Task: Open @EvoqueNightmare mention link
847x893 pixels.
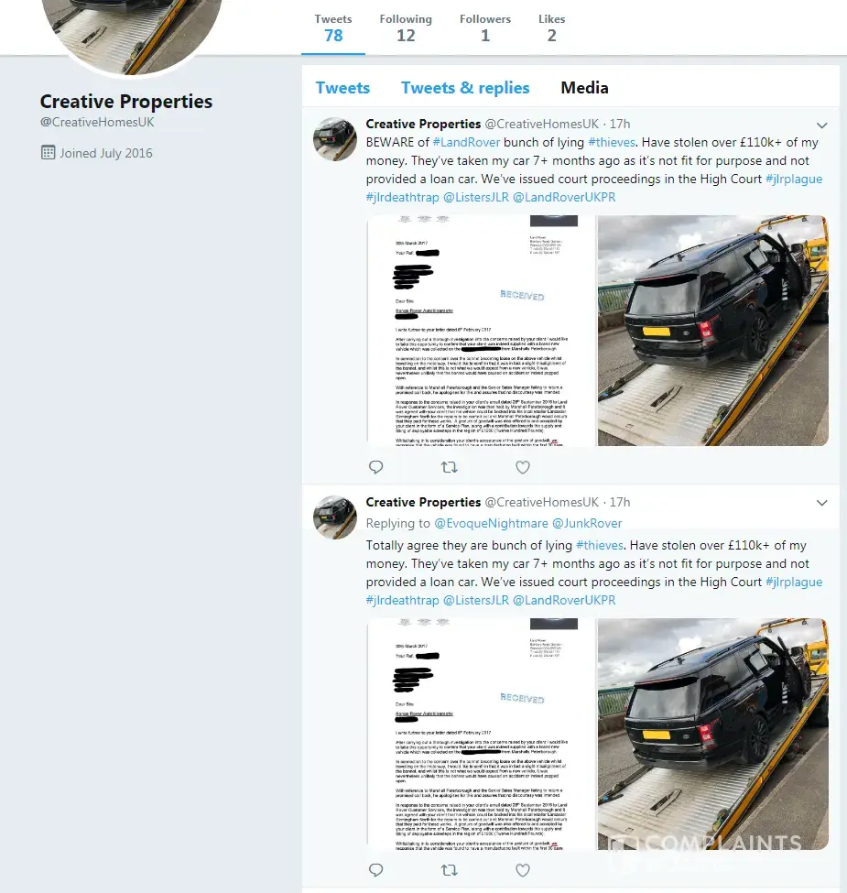Action: click(x=491, y=523)
